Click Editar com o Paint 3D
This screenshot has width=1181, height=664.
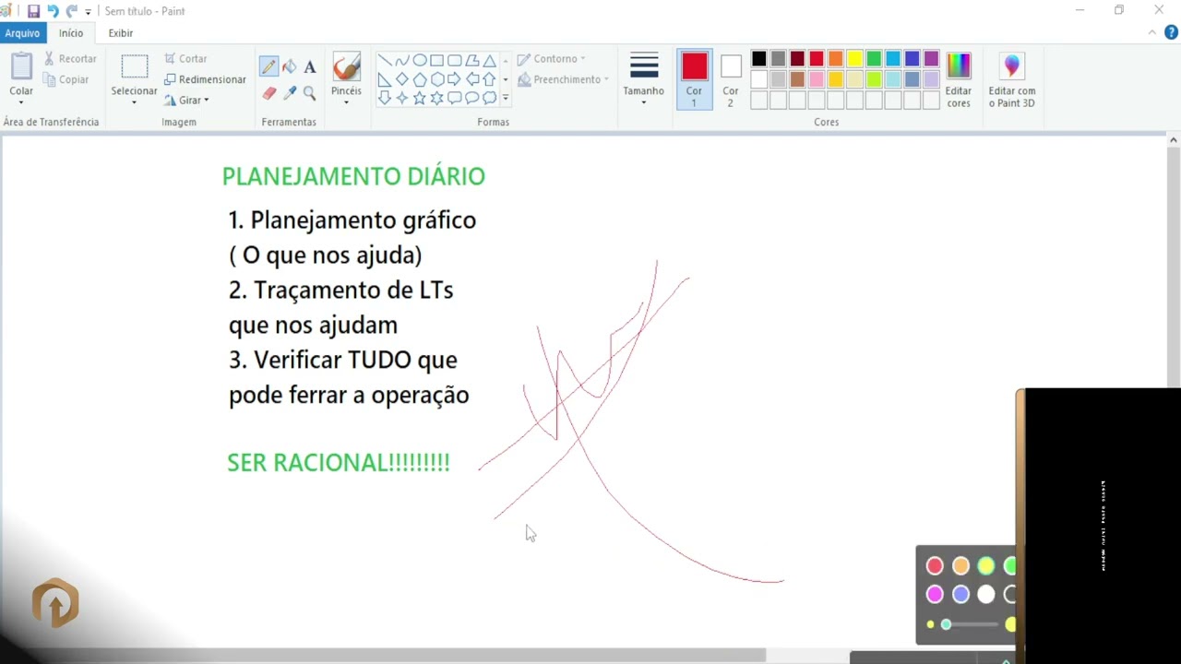pos(1012,80)
